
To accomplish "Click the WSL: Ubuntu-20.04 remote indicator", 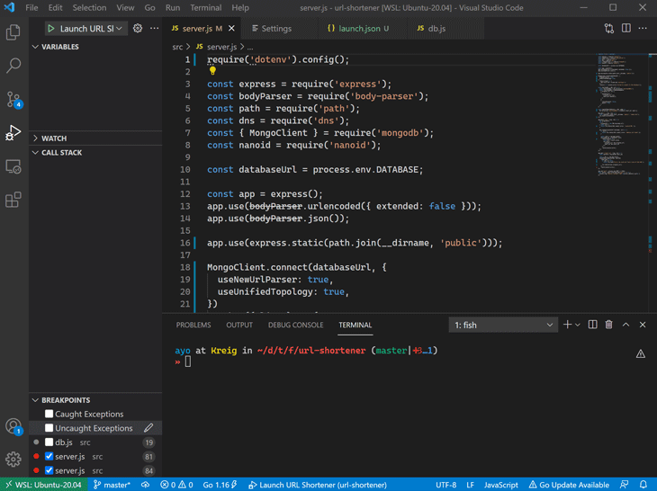I will [43, 485].
